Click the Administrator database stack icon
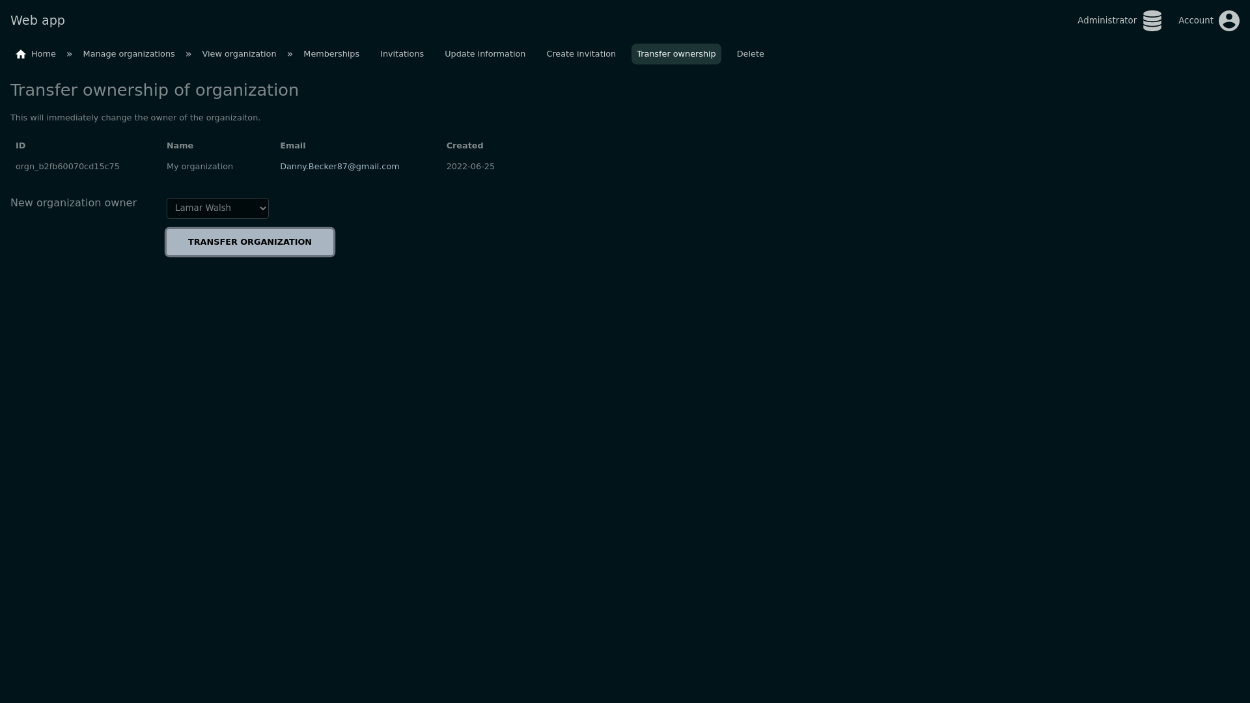 tap(1152, 21)
